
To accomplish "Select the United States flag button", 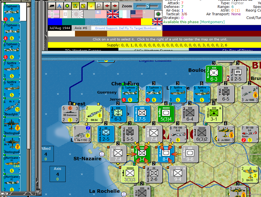I will [136, 14].
